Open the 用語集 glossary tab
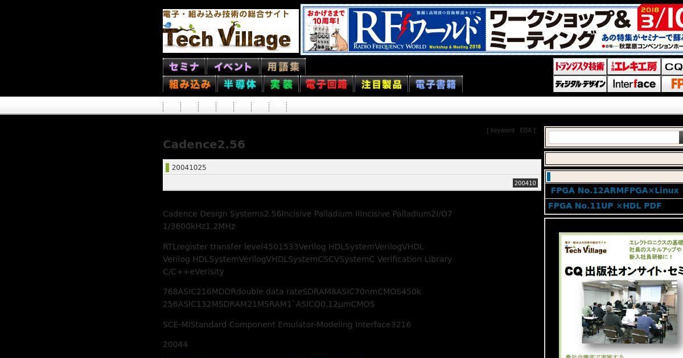The height and width of the screenshot is (358, 683). click(x=283, y=66)
